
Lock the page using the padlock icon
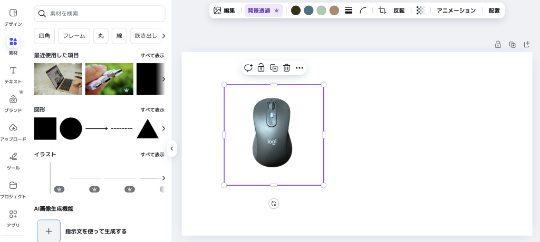coord(498,45)
